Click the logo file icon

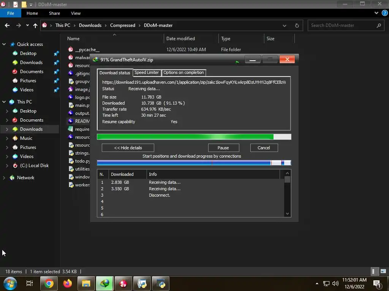click(x=71, y=97)
